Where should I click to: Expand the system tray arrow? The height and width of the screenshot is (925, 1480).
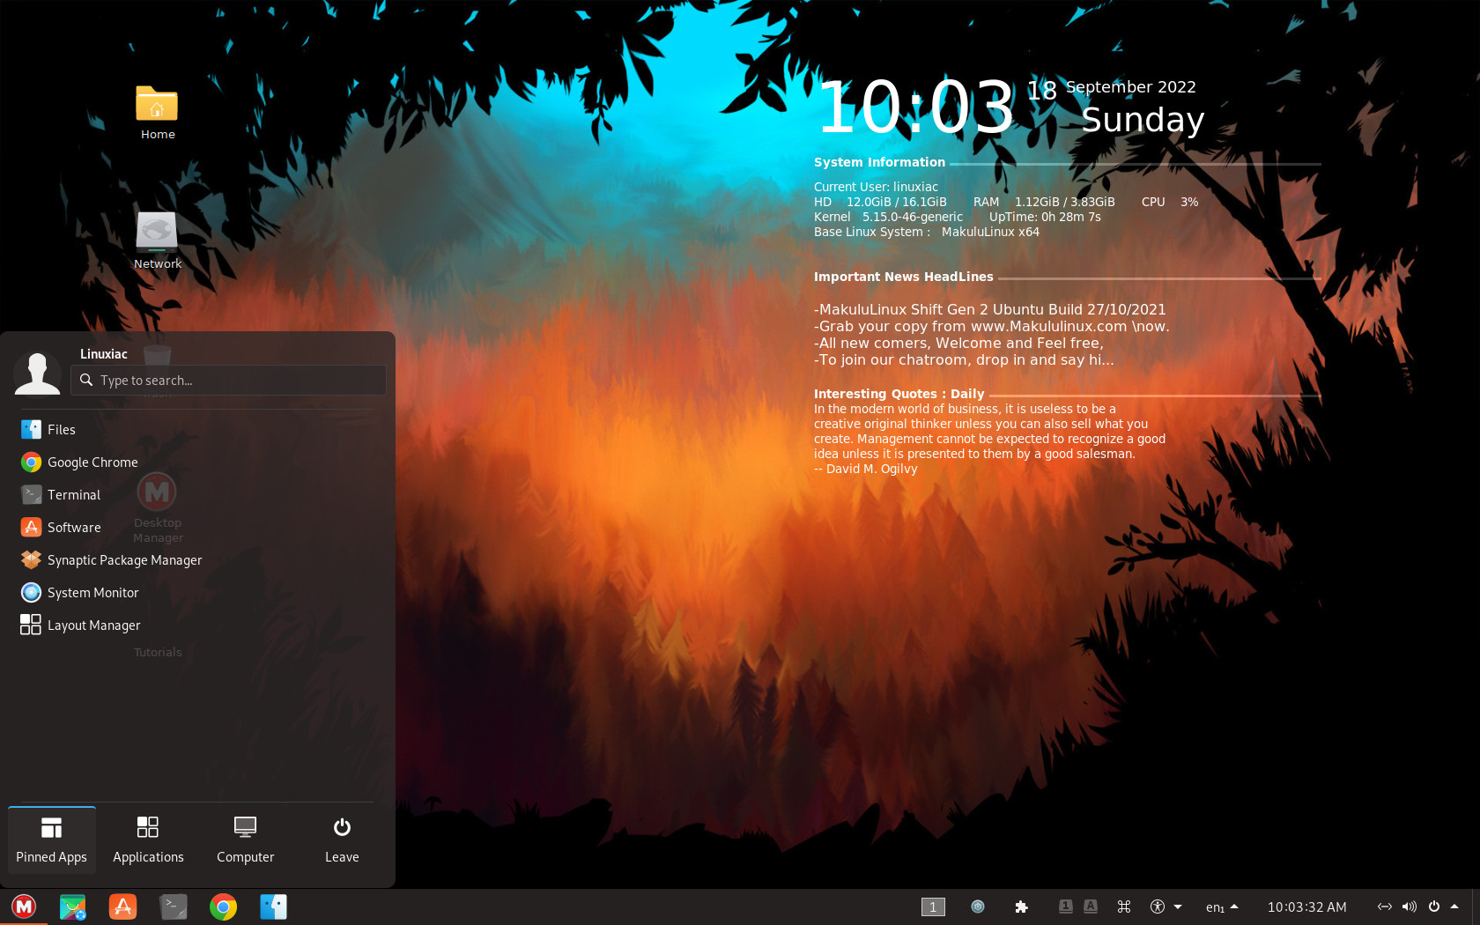pos(1454,906)
